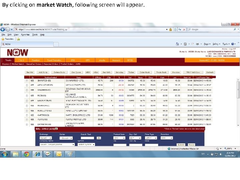Click the Windows Start orb

[x=5, y=154]
